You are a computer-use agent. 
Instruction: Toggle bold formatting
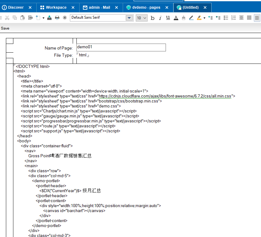click(x=153, y=18)
